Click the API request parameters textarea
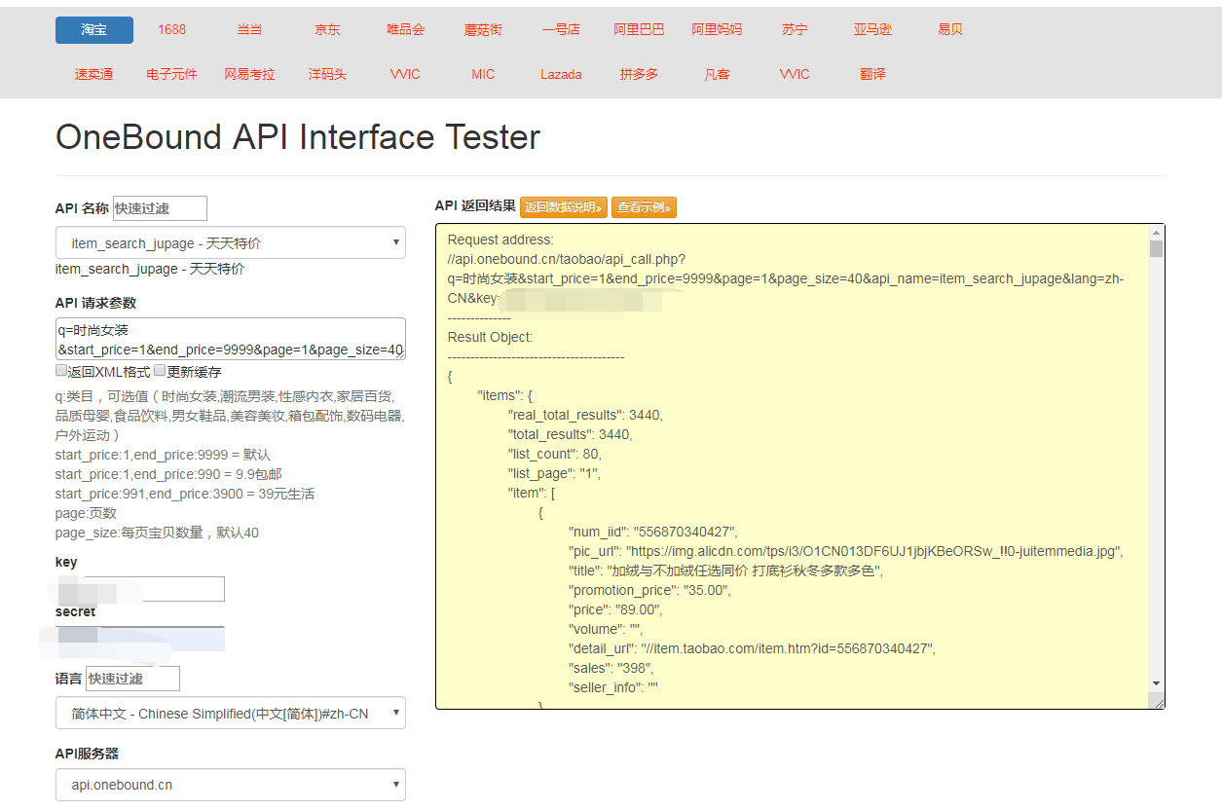Image resolution: width=1222 pixels, height=810 pixels. [x=231, y=339]
